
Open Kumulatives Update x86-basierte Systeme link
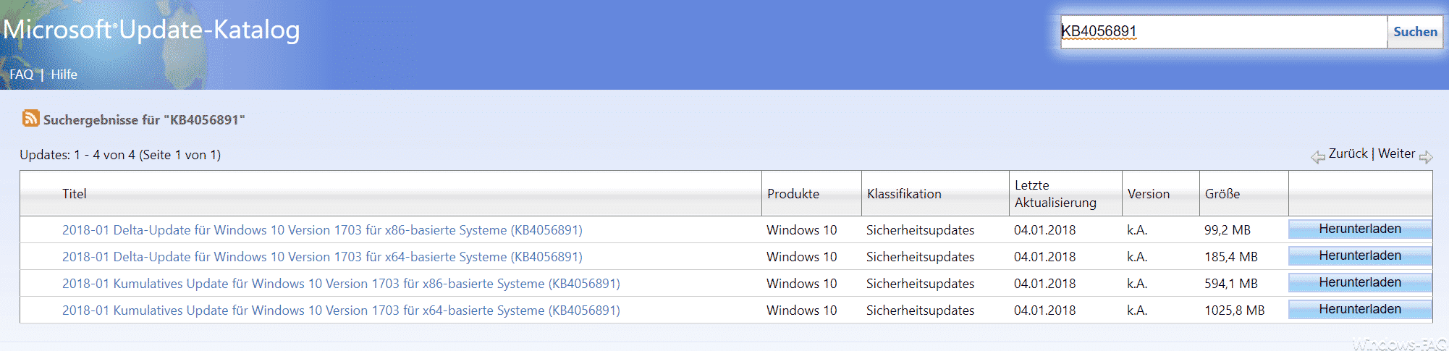tap(341, 284)
